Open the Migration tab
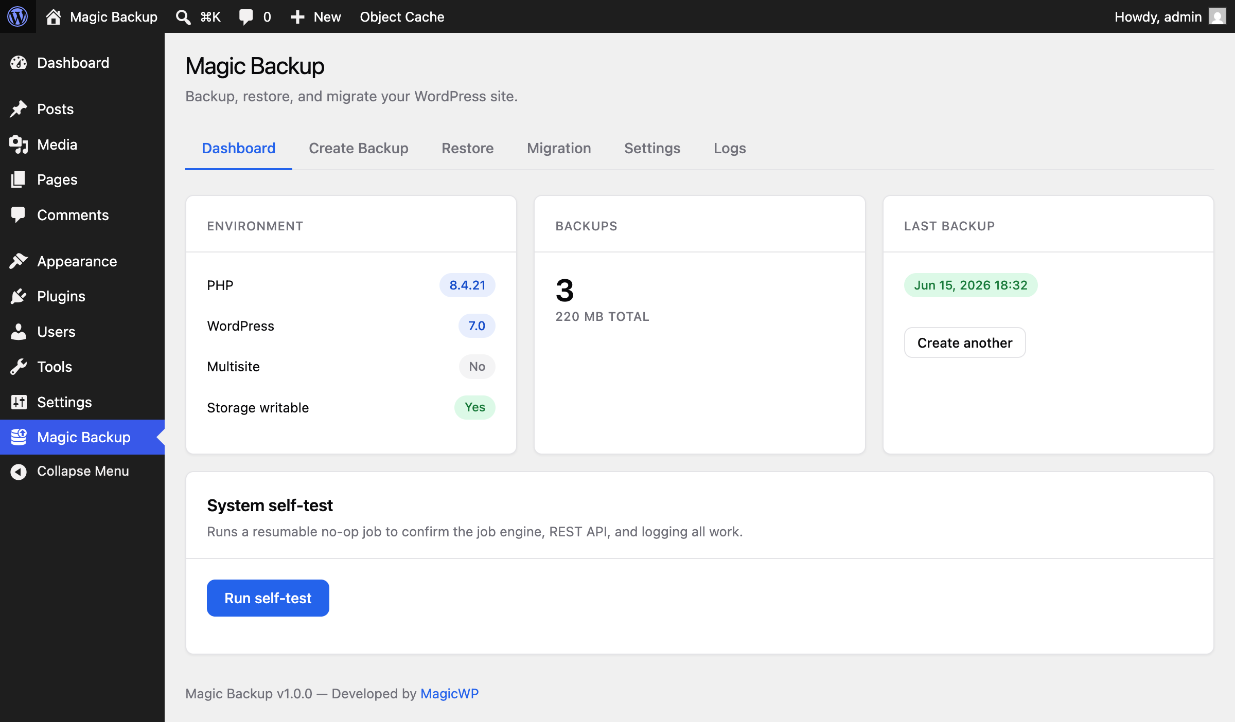 559,148
